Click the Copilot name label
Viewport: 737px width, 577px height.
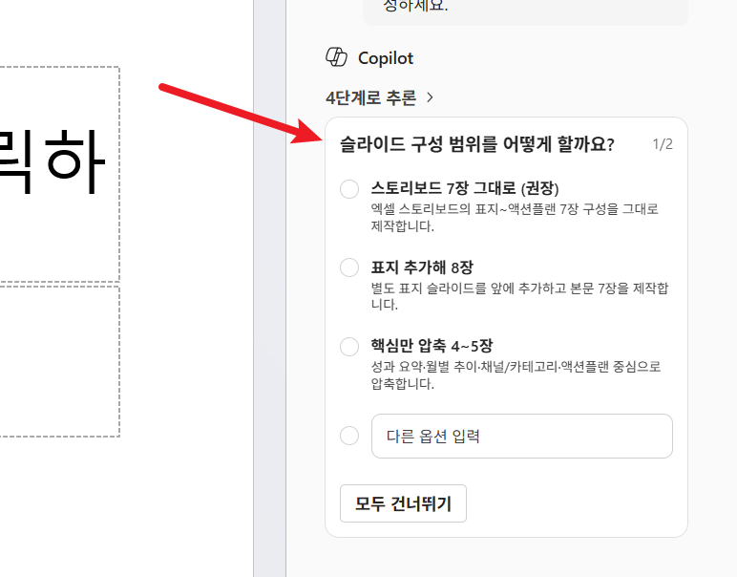[386, 58]
